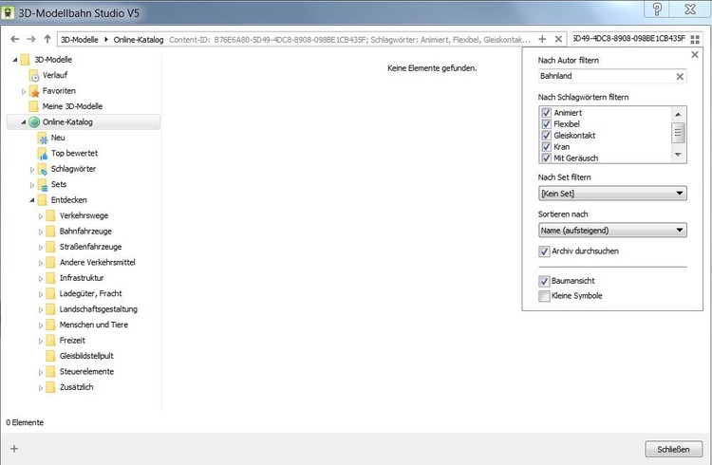Click the plus icon in address bar
The width and height of the screenshot is (712, 465).
[x=542, y=39]
